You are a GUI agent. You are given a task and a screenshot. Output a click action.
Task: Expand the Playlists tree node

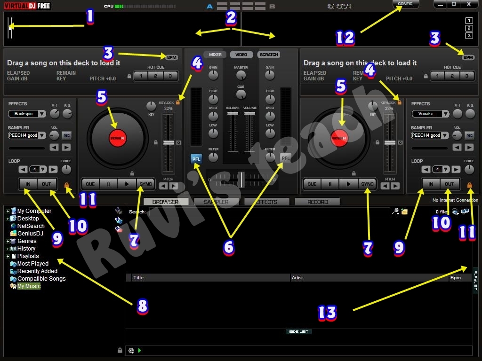[8, 256]
